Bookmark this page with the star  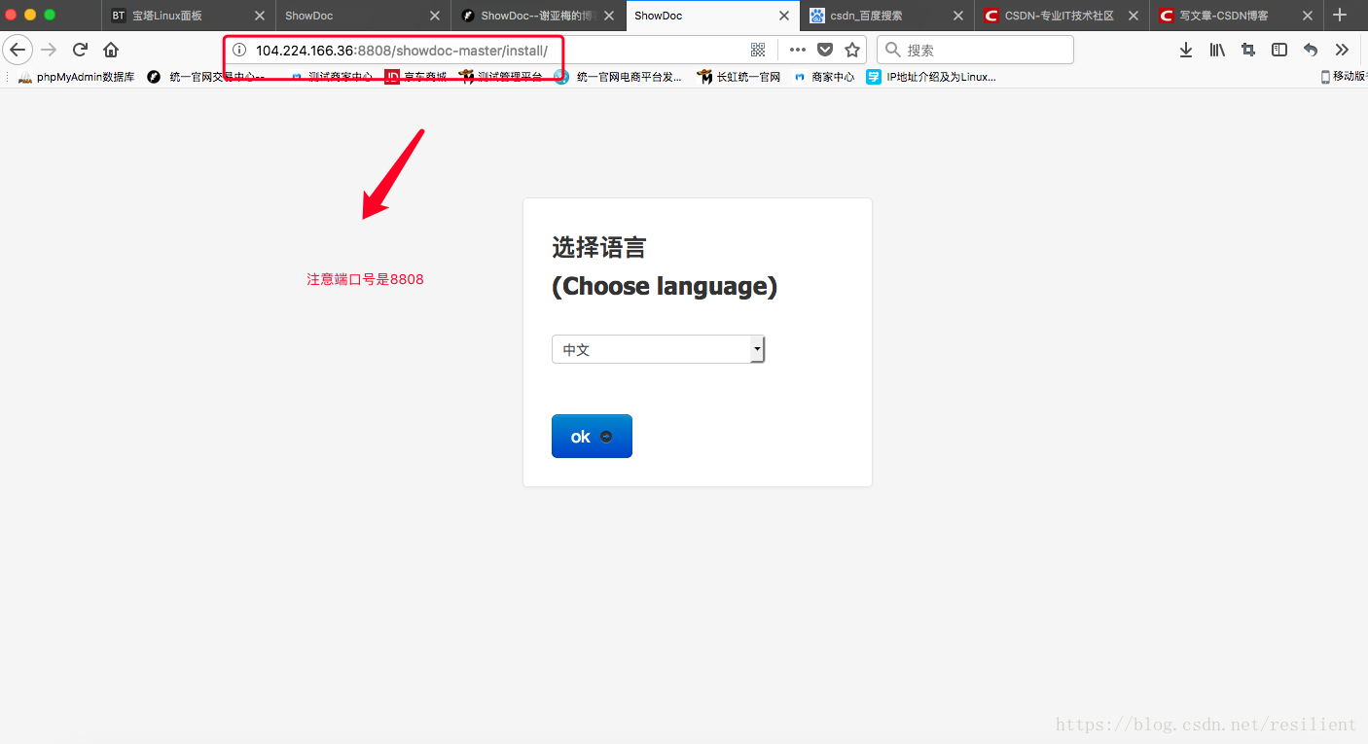click(852, 50)
